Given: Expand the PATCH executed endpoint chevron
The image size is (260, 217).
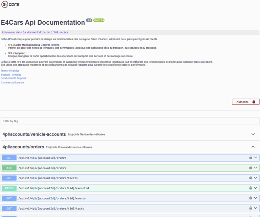Looking at the screenshot, I should (256, 188).
